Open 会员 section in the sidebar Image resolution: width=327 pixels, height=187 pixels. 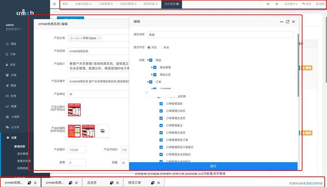(13, 65)
